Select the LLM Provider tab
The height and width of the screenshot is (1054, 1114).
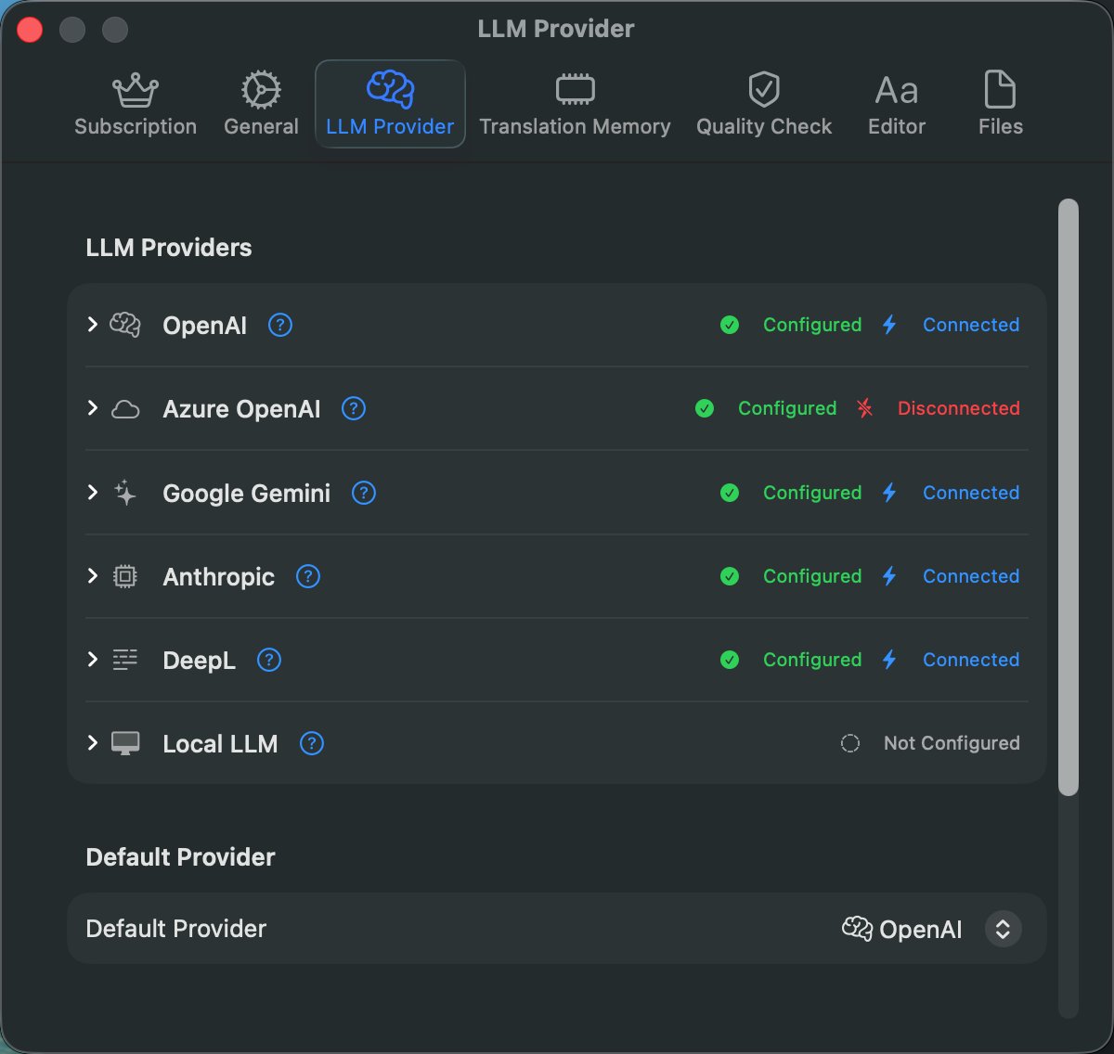click(390, 104)
